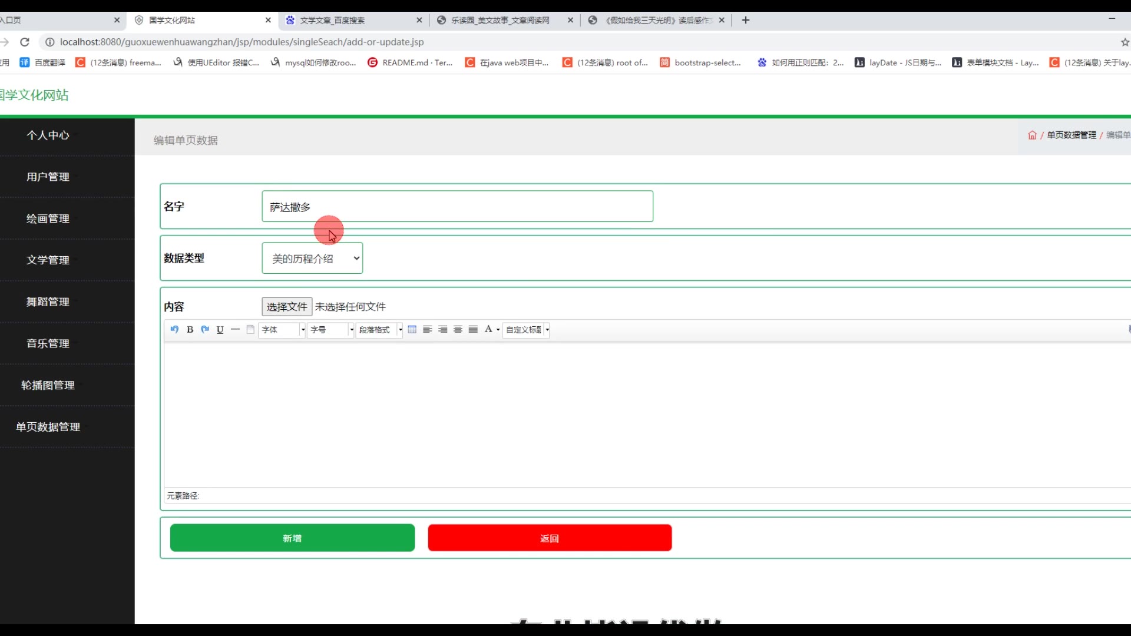Align text left in the editor
1131x636 pixels.
coord(428,329)
